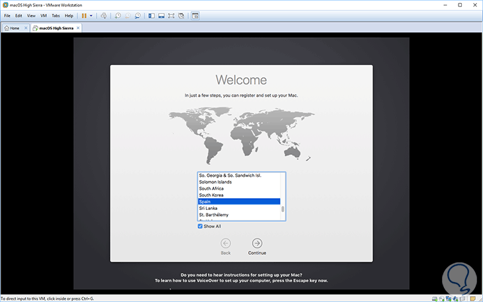Enter full screen mode icon

click(x=171, y=16)
